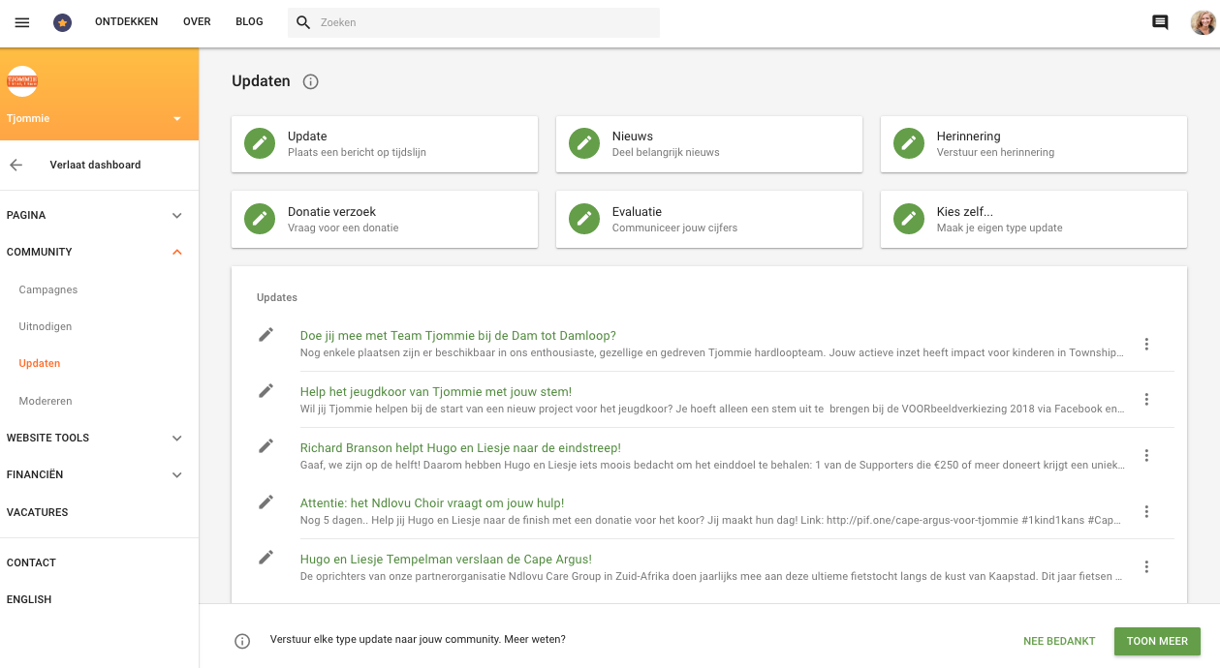Click 'Vraag voor een donatie' text
Image resolution: width=1220 pixels, height=668 pixels.
pyautogui.click(x=343, y=228)
